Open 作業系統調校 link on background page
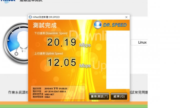The width and height of the screenshot is (180, 108). [18, 92]
